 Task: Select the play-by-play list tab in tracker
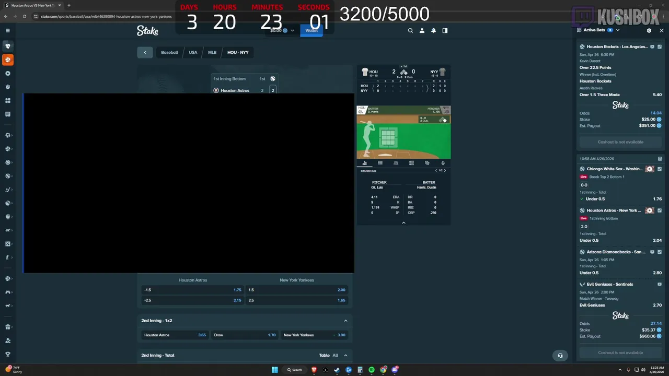tap(380, 163)
